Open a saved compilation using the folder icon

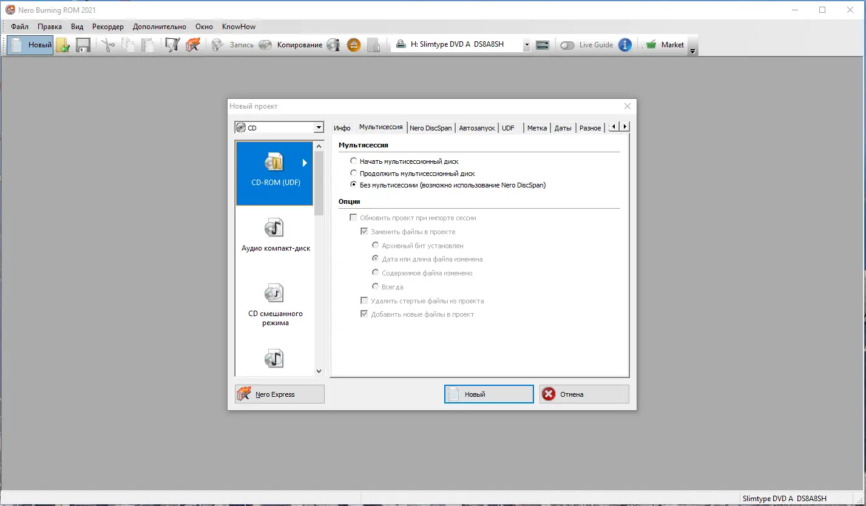(x=63, y=44)
